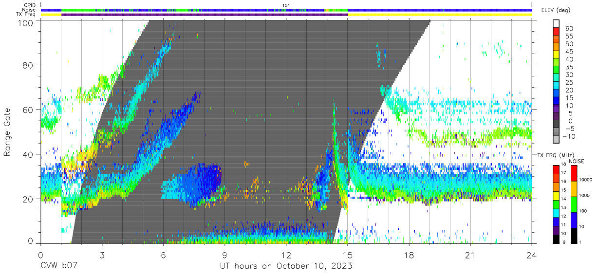Image resolution: width=598 pixels, height=276 pixels.
Task: Select the yellow swatch in the ELEV color scale
Action: (x=556, y=55)
